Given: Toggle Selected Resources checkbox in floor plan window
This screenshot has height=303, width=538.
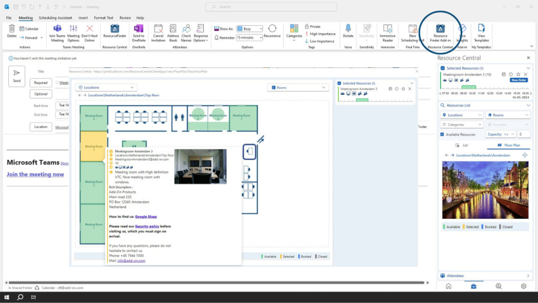Looking at the screenshot, I should point(339,83).
